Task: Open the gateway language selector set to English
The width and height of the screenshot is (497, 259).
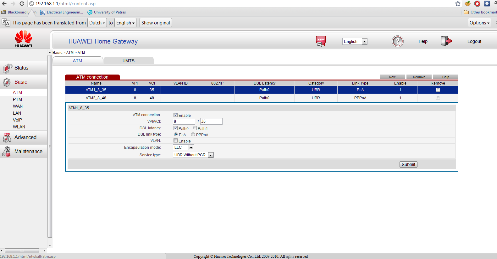Action: point(355,41)
